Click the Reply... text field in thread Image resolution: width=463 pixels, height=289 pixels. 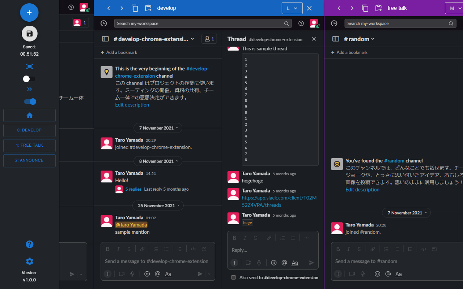273,250
